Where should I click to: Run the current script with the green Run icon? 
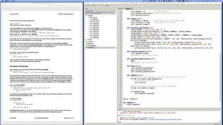pos(93,6)
